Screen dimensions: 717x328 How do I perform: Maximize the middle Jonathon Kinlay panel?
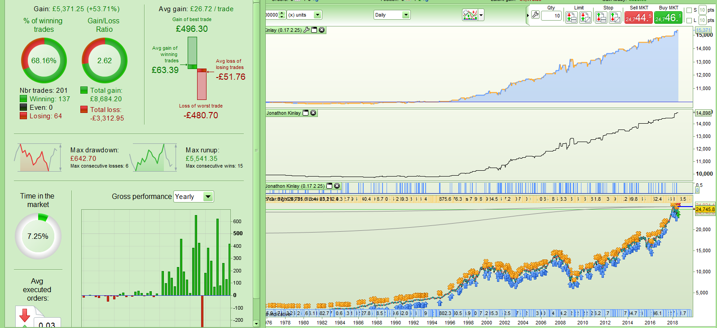point(306,113)
